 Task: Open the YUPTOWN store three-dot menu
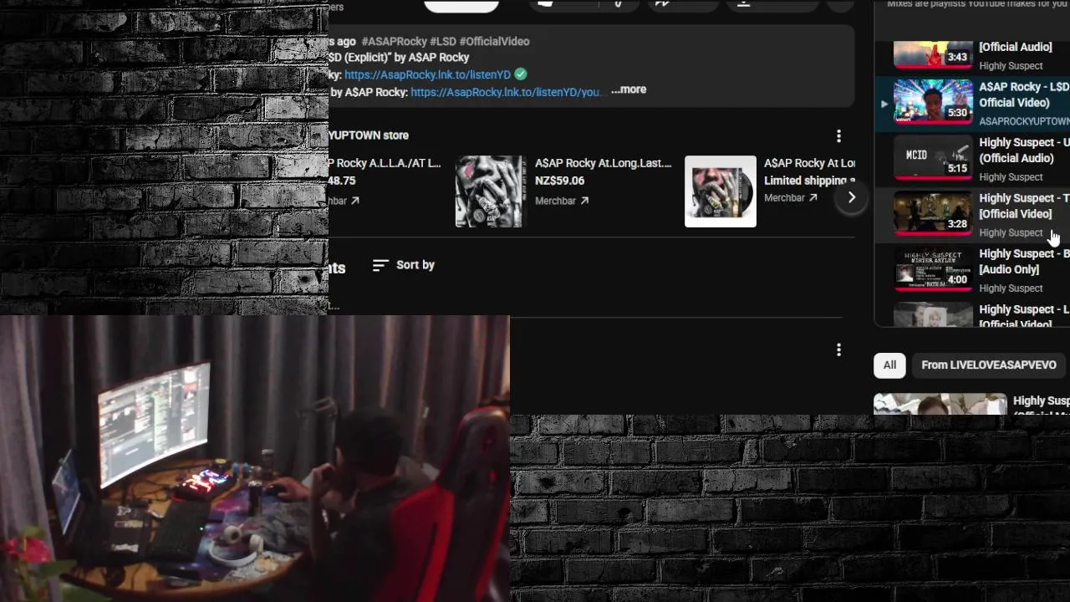tap(838, 135)
